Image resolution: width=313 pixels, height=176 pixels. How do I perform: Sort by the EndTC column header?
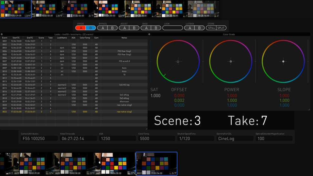30,38
